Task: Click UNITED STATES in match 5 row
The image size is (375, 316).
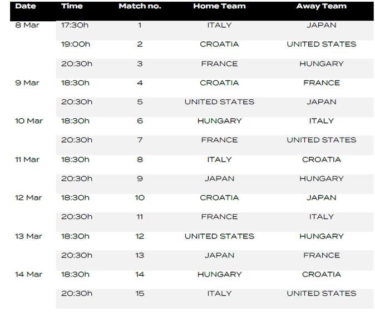Action: coord(219,102)
